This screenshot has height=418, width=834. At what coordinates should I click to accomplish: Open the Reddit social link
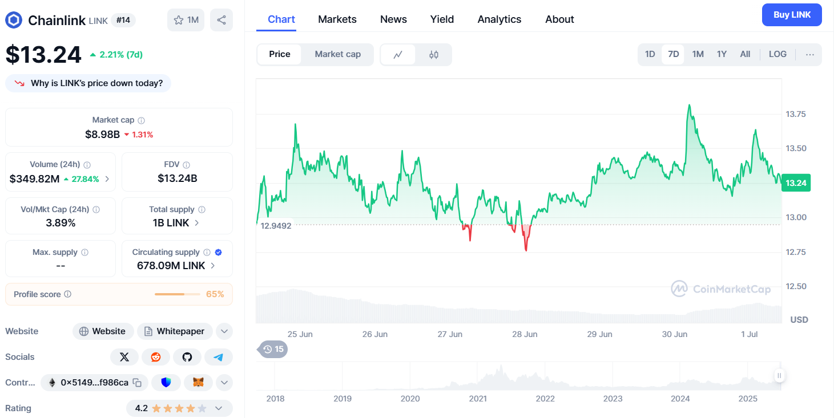[156, 357]
